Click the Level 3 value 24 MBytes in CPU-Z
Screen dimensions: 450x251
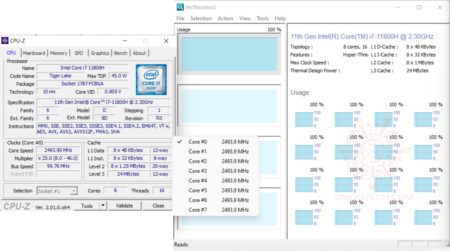pos(128,174)
